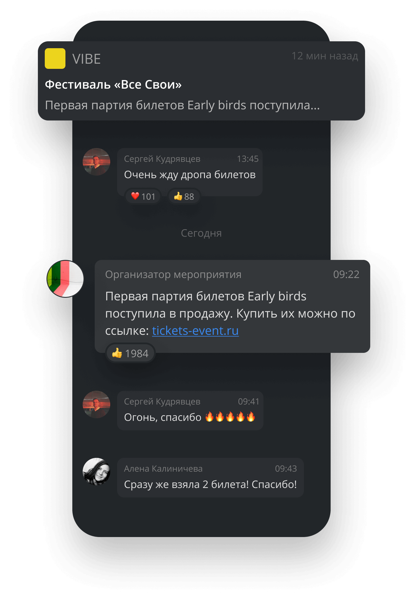Click Организатор мероприятия sender name
Screen dimensions: 415x599
[x=173, y=275]
